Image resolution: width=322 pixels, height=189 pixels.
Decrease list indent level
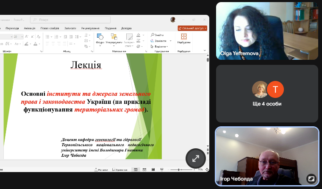click(65, 37)
